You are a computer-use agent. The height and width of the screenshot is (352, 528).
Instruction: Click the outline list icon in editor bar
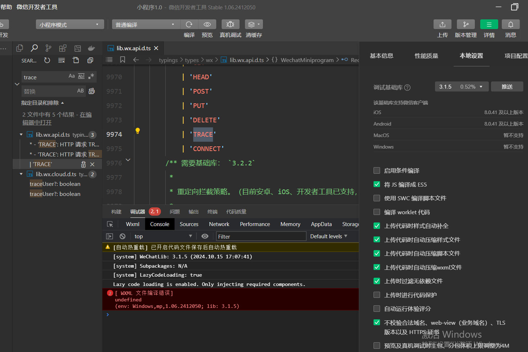click(x=109, y=60)
